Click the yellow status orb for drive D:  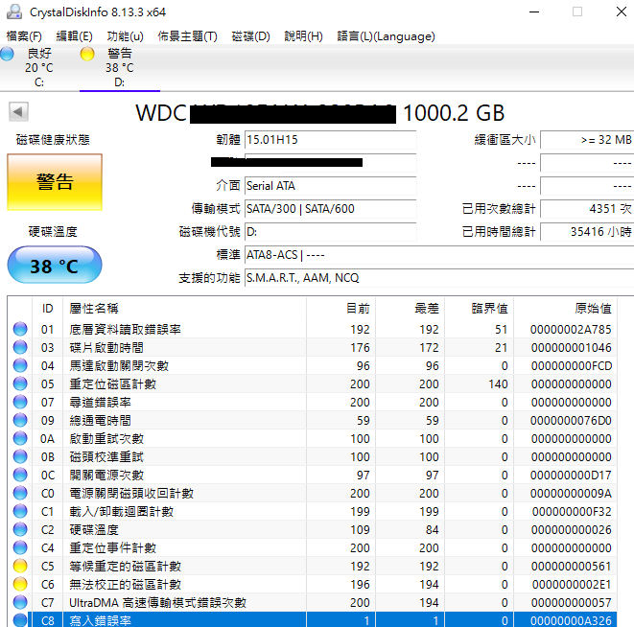pos(87,54)
